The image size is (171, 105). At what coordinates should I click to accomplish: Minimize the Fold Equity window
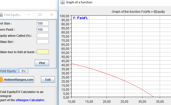click(x=28, y=15)
